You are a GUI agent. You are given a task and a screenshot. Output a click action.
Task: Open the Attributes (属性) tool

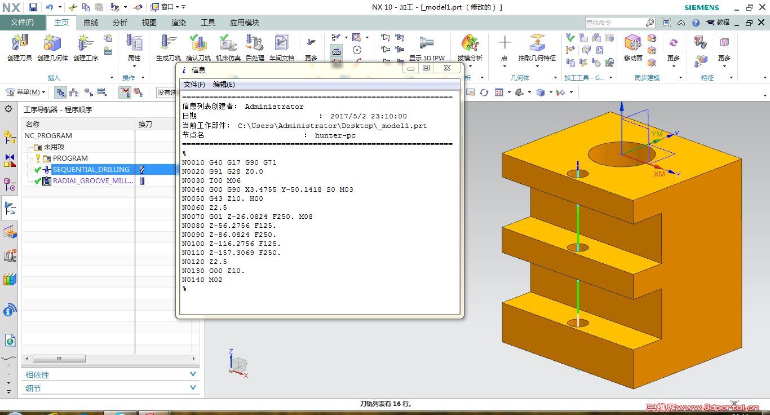(134, 47)
